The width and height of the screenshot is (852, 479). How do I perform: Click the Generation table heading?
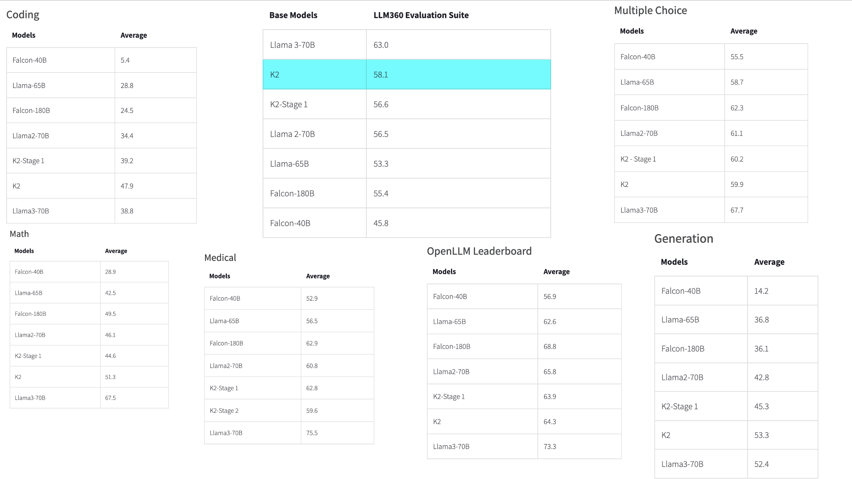[x=684, y=239]
